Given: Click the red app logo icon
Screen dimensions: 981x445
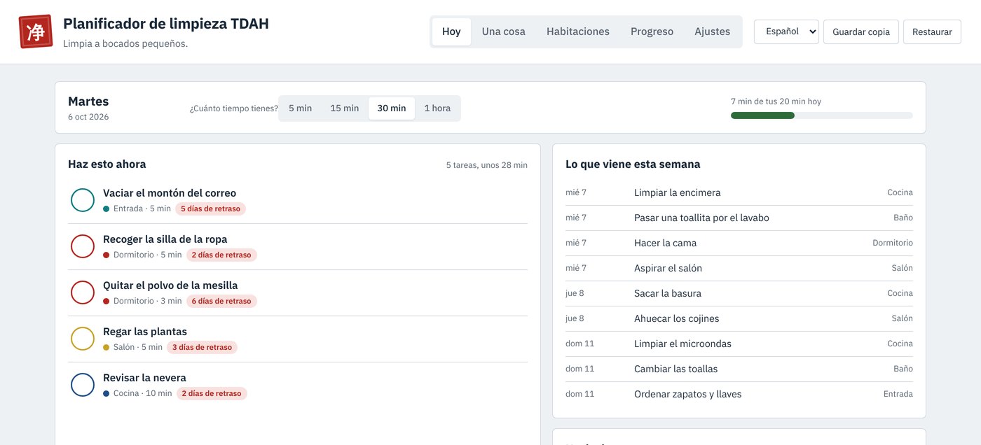Looking at the screenshot, I should (36, 31).
